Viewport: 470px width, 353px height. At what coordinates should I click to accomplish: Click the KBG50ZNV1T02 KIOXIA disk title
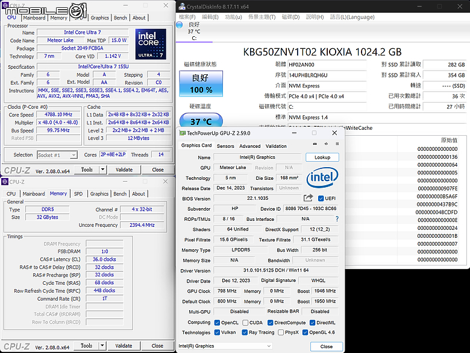322,52
